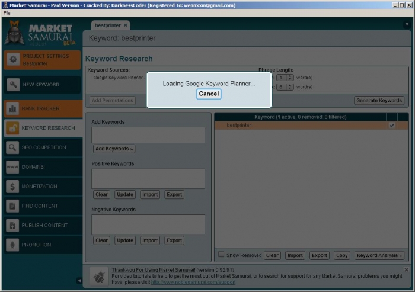Close the bestprinter tab
Viewport: 415px width, 292px height.
[x=126, y=25]
